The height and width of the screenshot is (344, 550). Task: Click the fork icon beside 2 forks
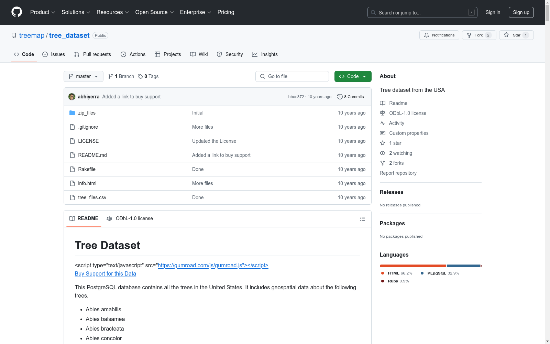pos(383,163)
